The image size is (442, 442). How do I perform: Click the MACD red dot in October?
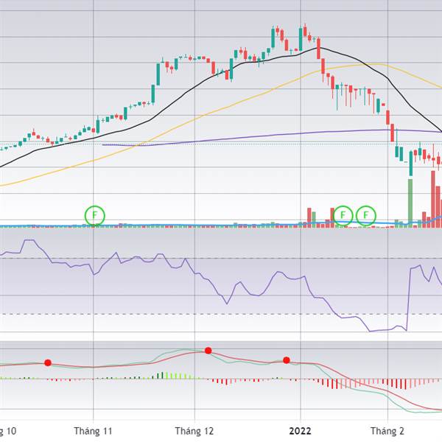tap(48, 362)
